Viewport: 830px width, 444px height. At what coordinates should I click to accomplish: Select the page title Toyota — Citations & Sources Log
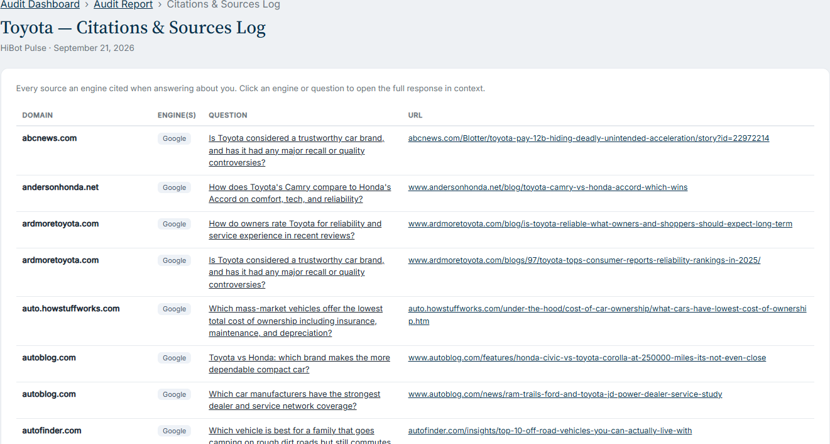tap(133, 28)
